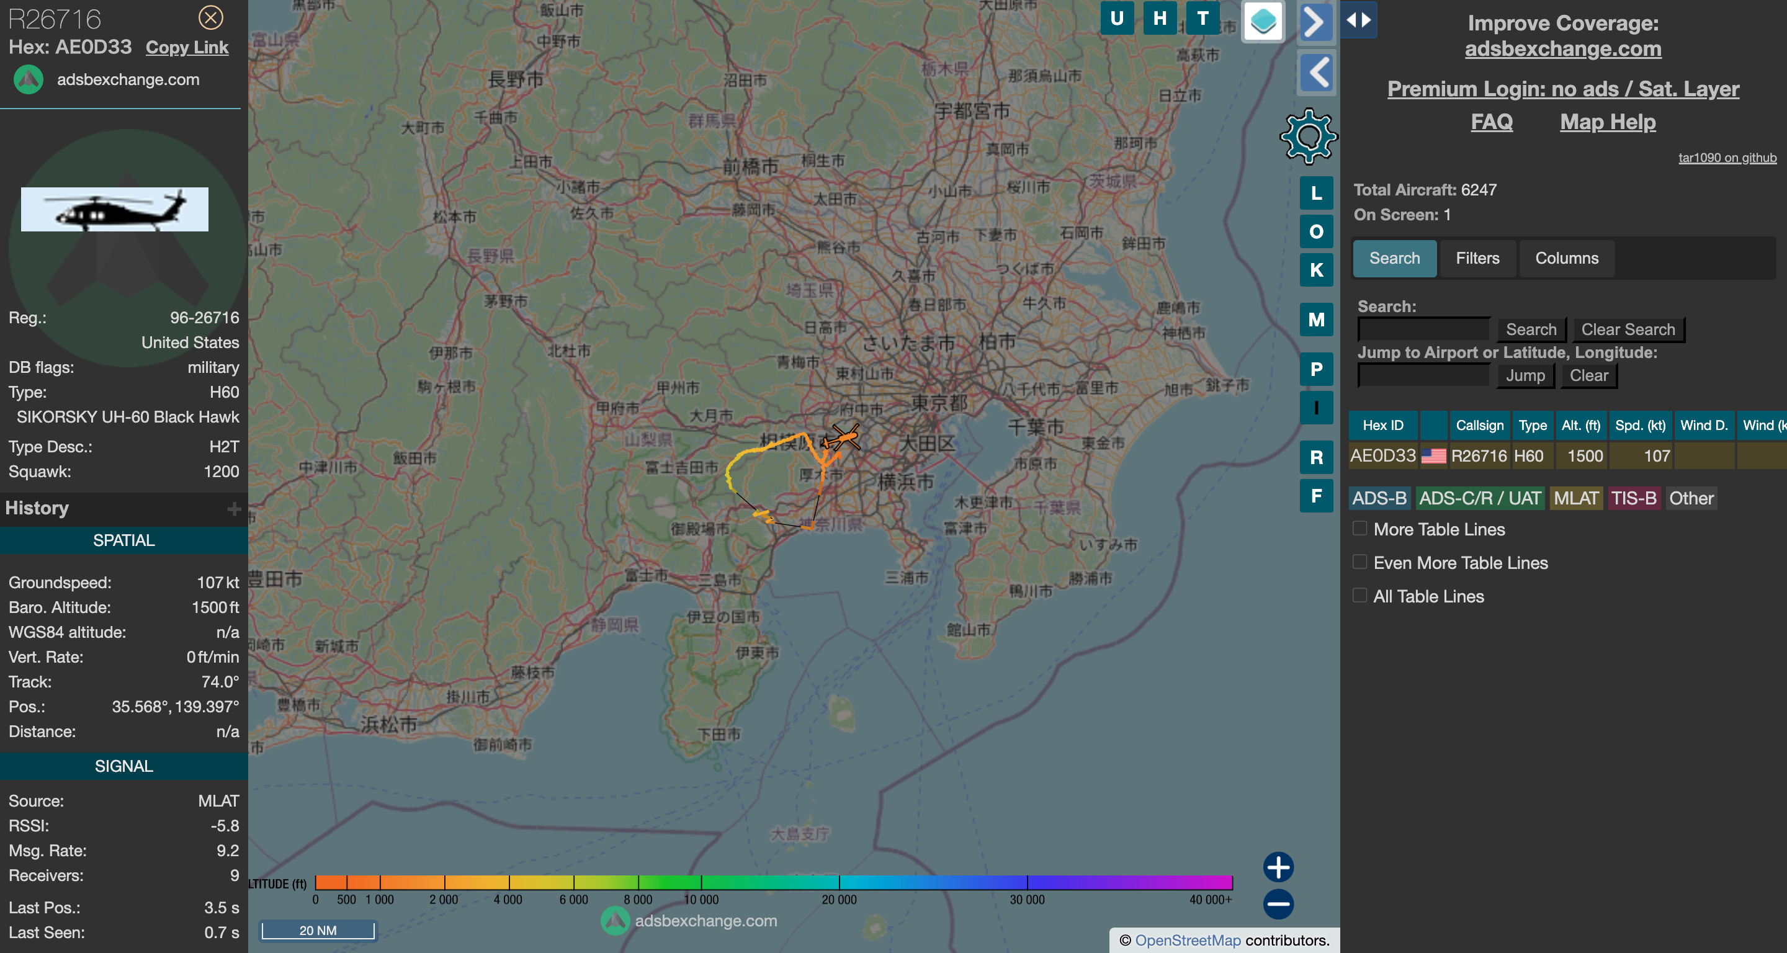
Task: Zoom out with the minus button
Action: coord(1278,904)
